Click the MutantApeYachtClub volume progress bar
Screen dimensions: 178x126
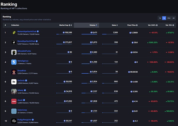89,34
